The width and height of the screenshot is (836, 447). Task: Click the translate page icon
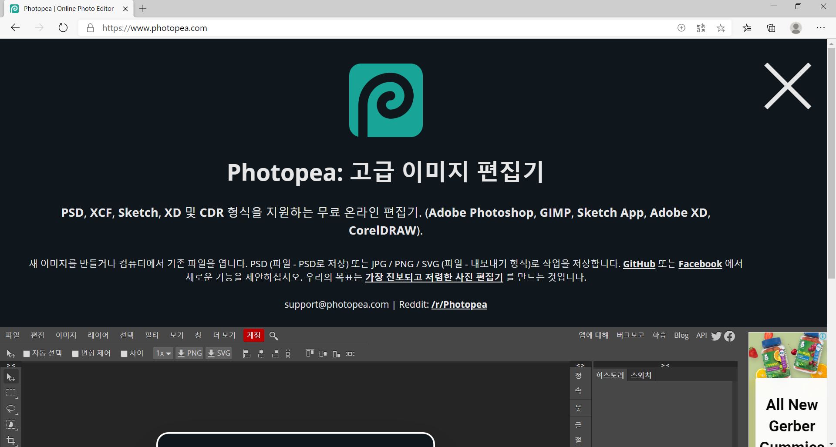701,28
